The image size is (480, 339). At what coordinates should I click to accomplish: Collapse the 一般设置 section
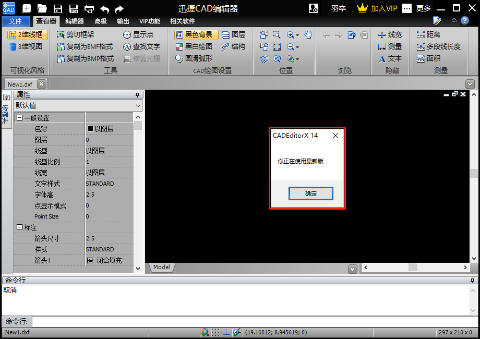pos(20,117)
